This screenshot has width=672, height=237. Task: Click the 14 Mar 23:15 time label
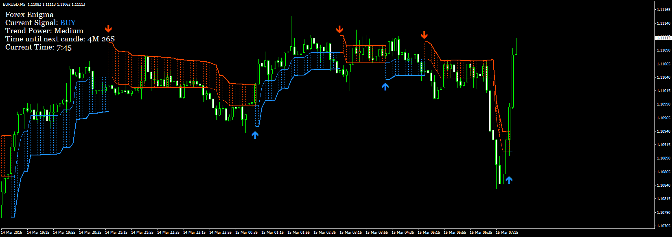(x=195, y=233)
